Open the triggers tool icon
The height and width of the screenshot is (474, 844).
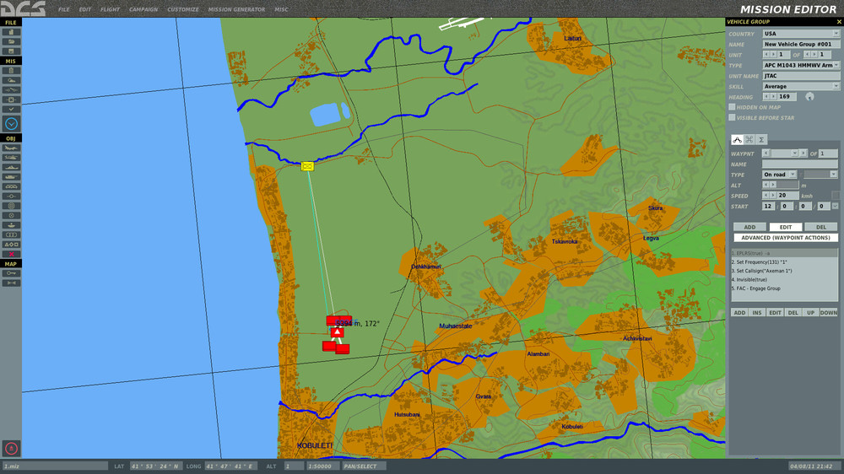(11, 90)
